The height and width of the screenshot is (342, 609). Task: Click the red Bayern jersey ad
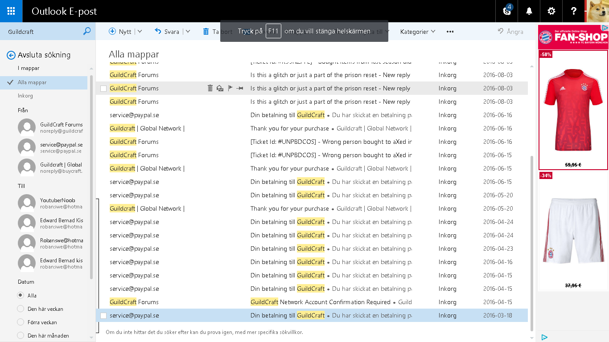pos(573,110)
